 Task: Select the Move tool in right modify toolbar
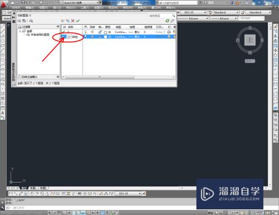point(276,50)
